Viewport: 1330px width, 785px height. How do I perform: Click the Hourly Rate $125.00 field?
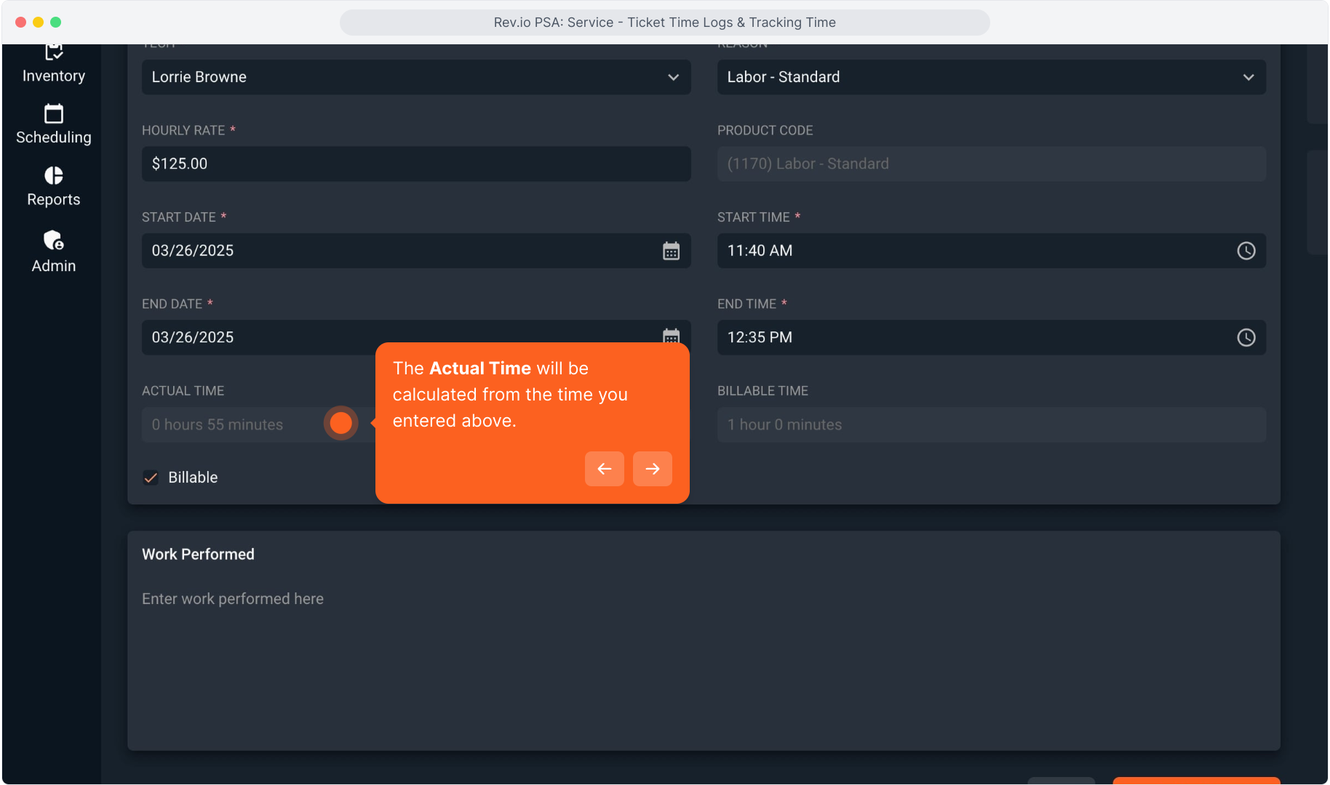point(416,164)
